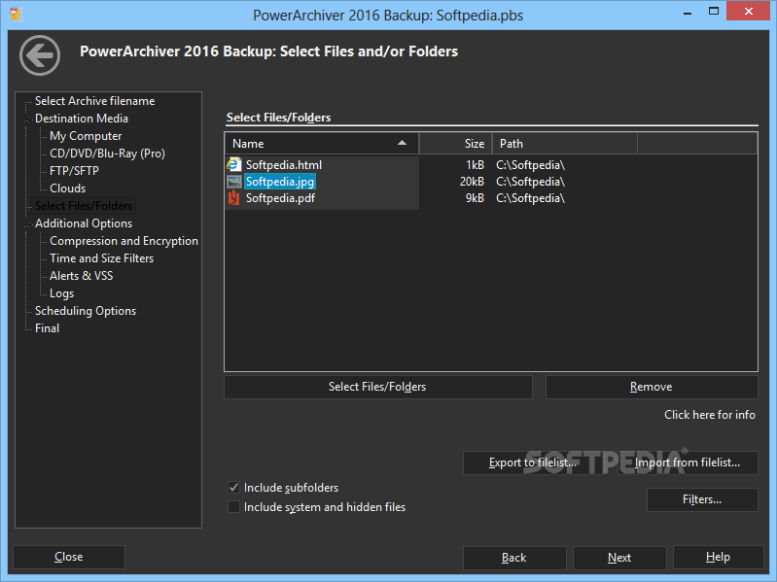Image resolution: width=777 pixels, height=582 pixels.
Task: Go to Time and Size Filters
Action: 101,258
